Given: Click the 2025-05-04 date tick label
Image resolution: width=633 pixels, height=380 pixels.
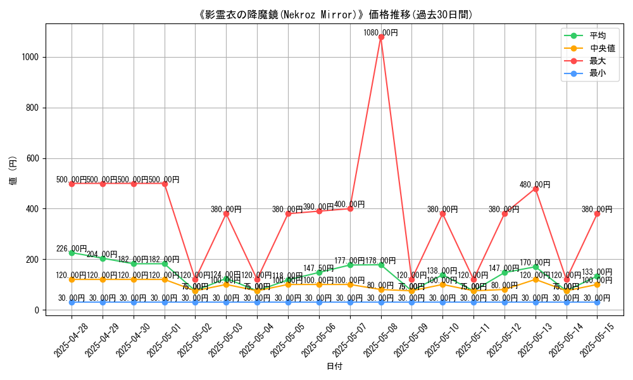Looking at the screenshot, I should [257, 340].
